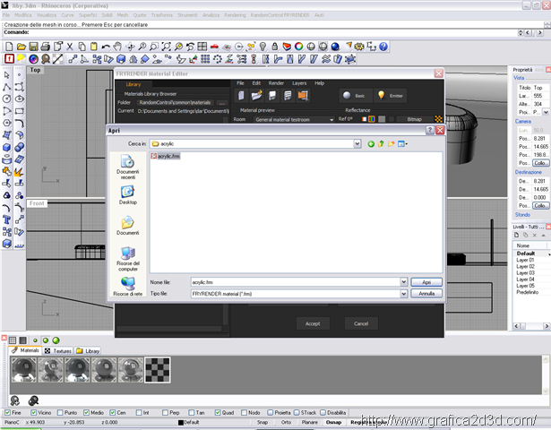Screen dimensions: 551x430
Task: Toggle the Vicino osnap checkbox
Action: point(33,412)
